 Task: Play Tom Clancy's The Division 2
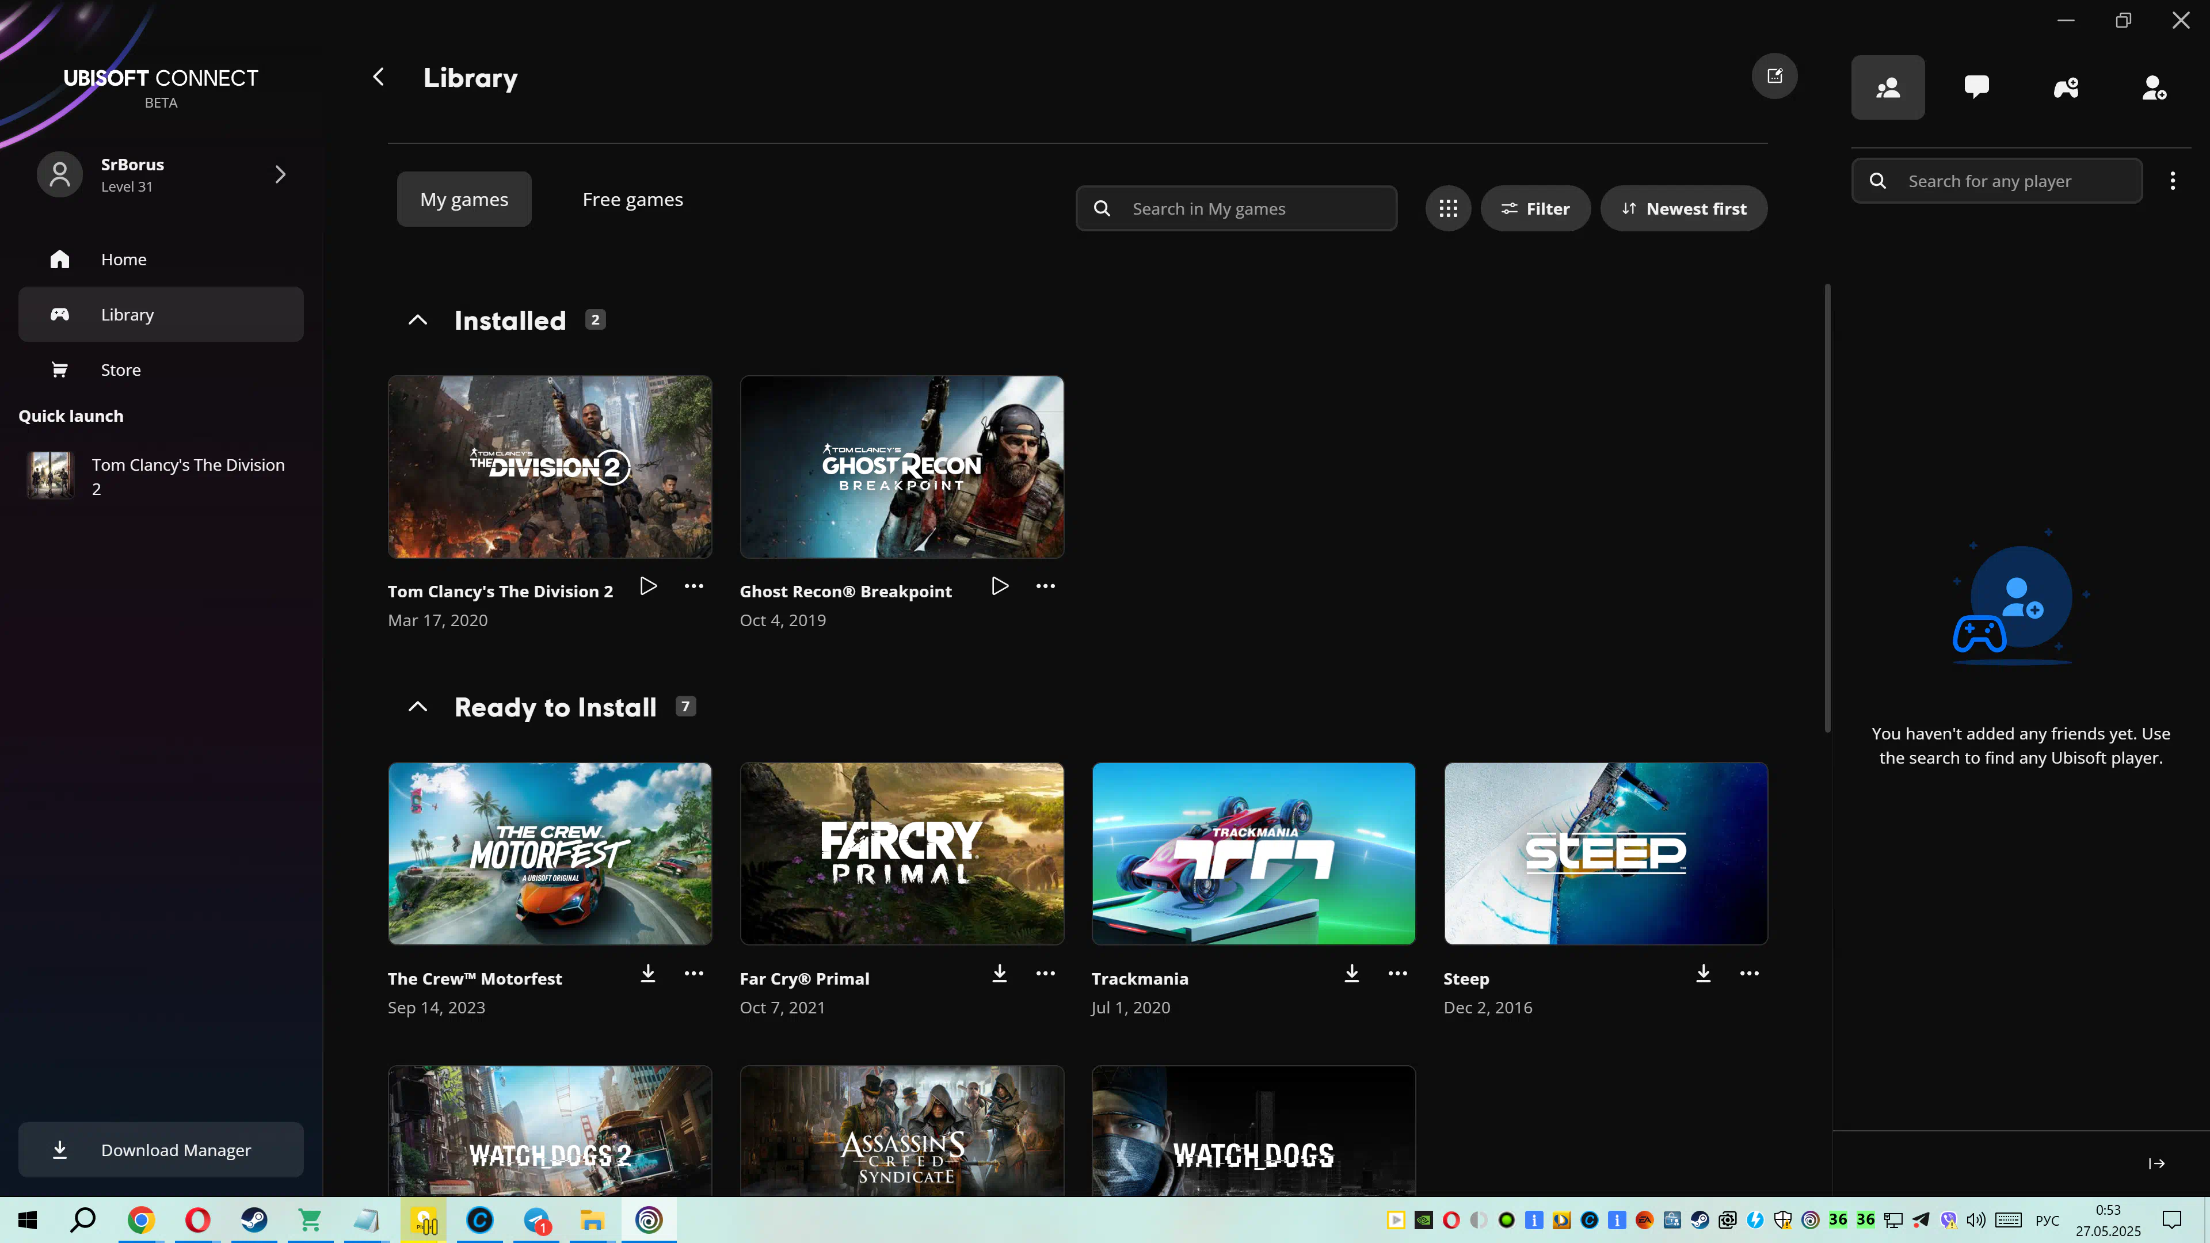pyautogui.click(x=649, y=586)
